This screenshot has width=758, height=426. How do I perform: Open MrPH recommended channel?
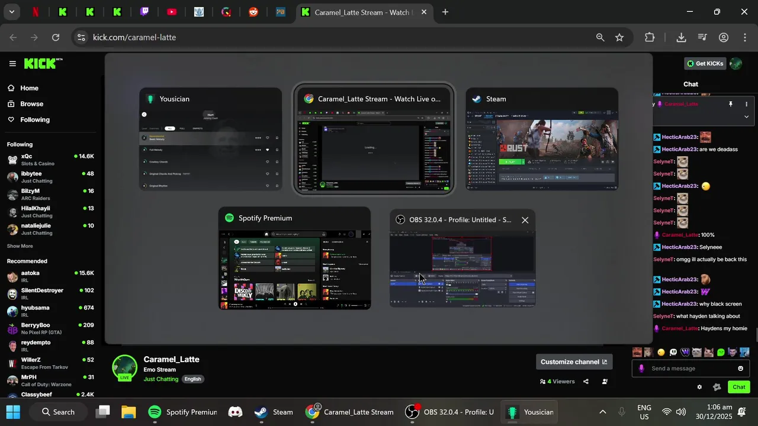50,380
